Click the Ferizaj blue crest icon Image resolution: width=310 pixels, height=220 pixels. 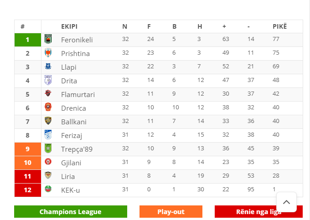click(48, 134)
